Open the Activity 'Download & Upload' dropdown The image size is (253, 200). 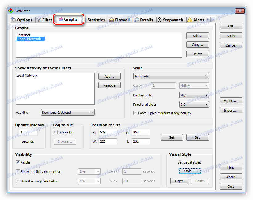pos(68,112)
